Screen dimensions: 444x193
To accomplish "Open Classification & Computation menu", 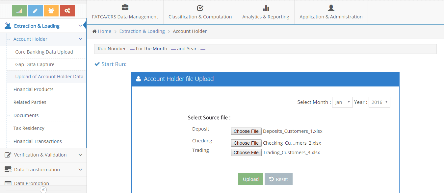I will pos(200,12).
